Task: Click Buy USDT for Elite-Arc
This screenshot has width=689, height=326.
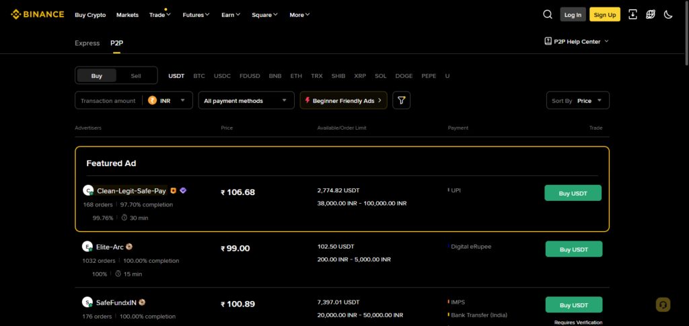Action: tap(574, 249)
